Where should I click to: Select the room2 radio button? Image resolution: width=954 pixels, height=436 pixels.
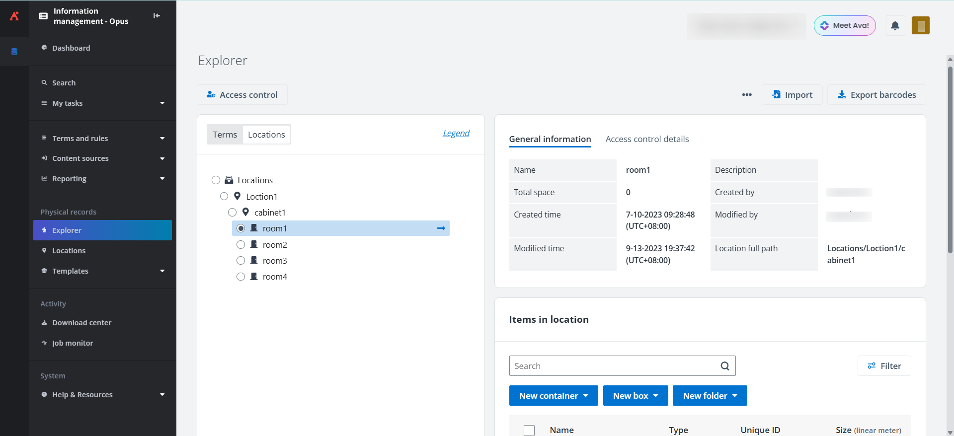[240, 244]
